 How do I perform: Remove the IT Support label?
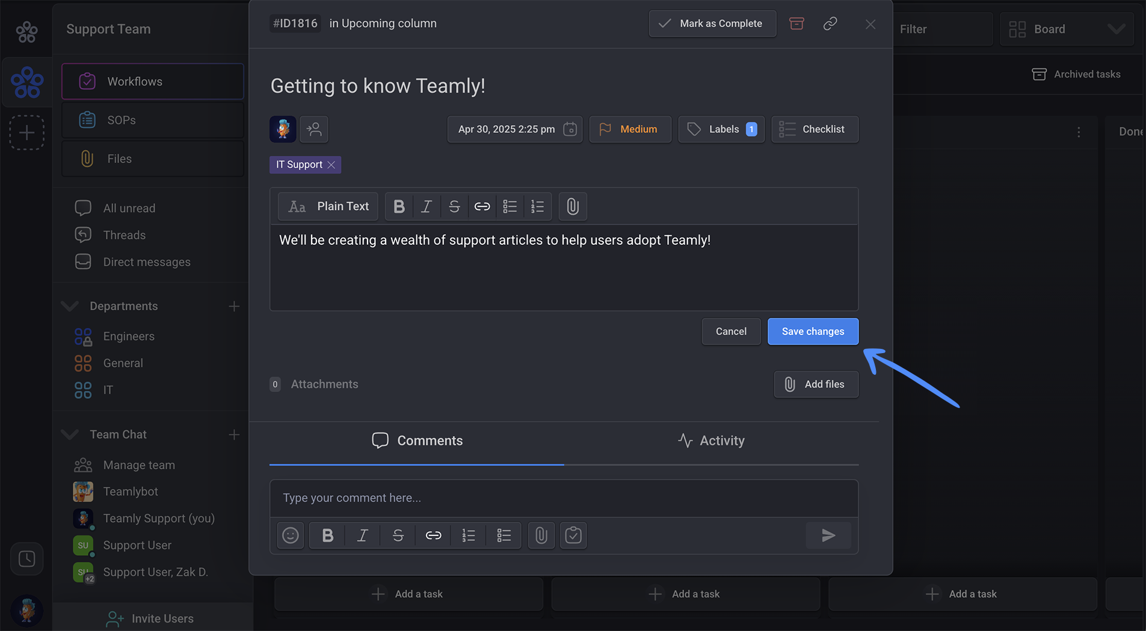[x=331, y=165]
